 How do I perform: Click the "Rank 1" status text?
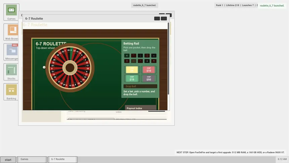(x=219, y=5)
